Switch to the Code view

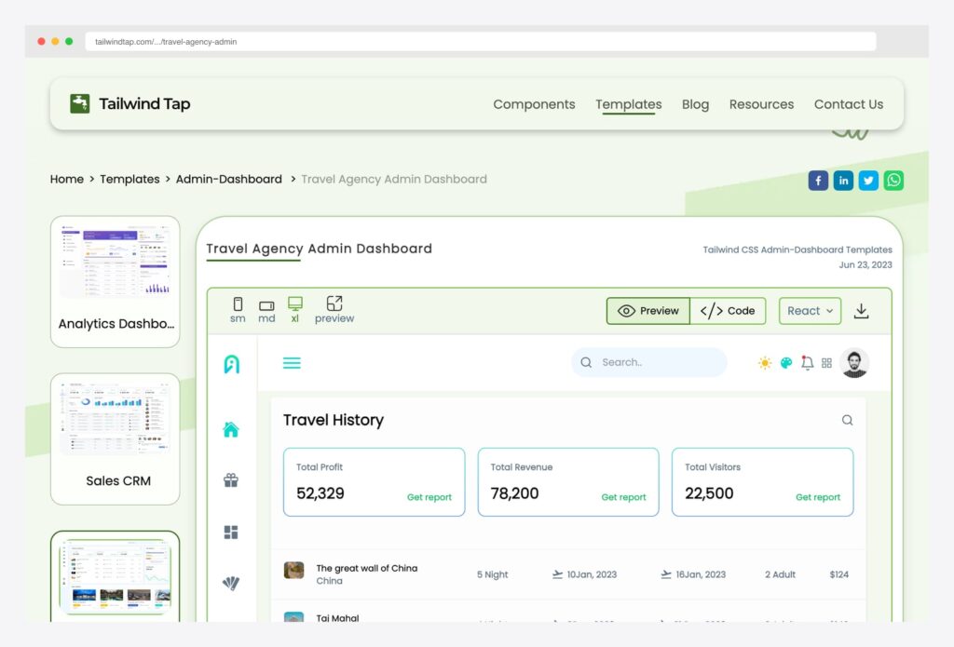[728, 311]
